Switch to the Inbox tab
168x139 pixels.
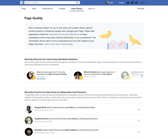[x=34, y=9]
